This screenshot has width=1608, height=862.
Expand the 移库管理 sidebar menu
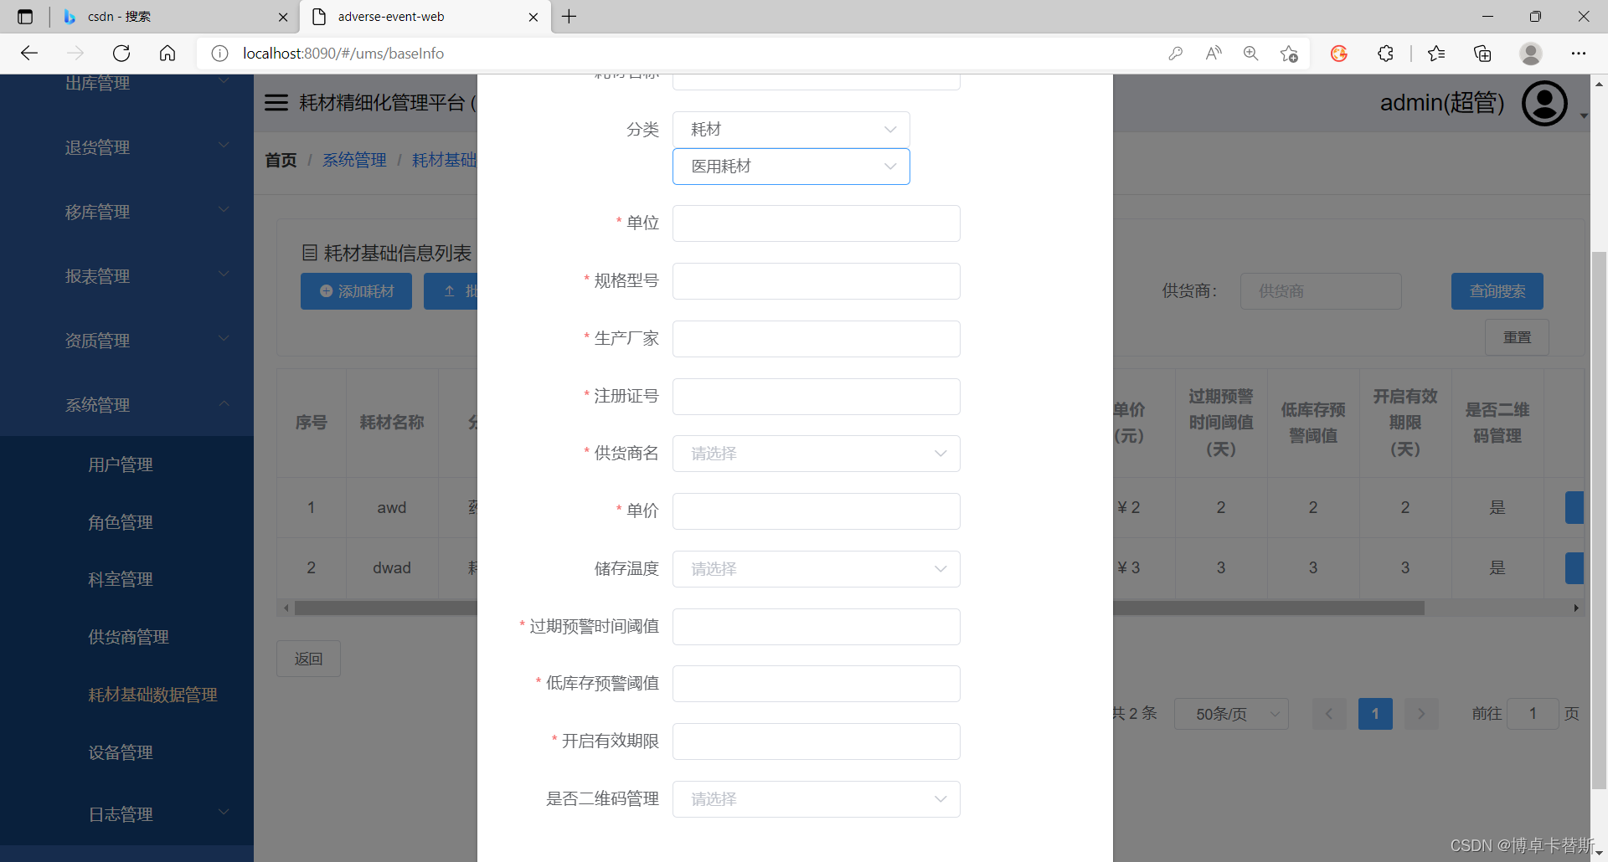tap(126, 212)
